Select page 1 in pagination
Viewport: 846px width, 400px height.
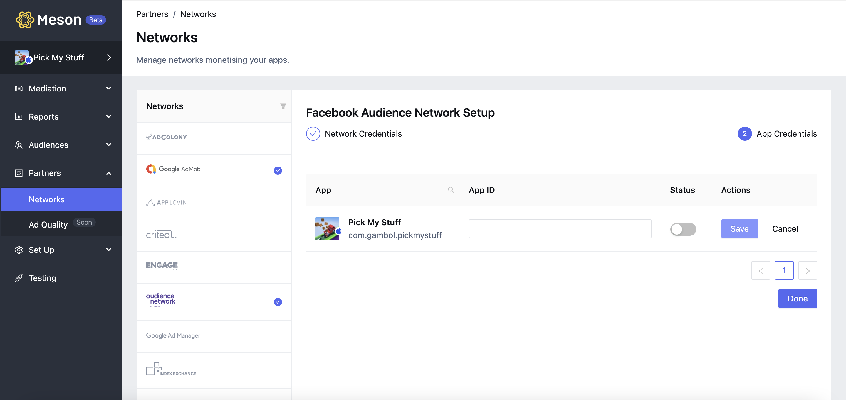click(x=784, y=270)
